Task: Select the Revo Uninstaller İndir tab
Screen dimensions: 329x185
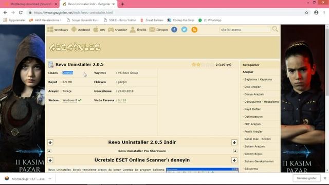Action: click(88, 4)
